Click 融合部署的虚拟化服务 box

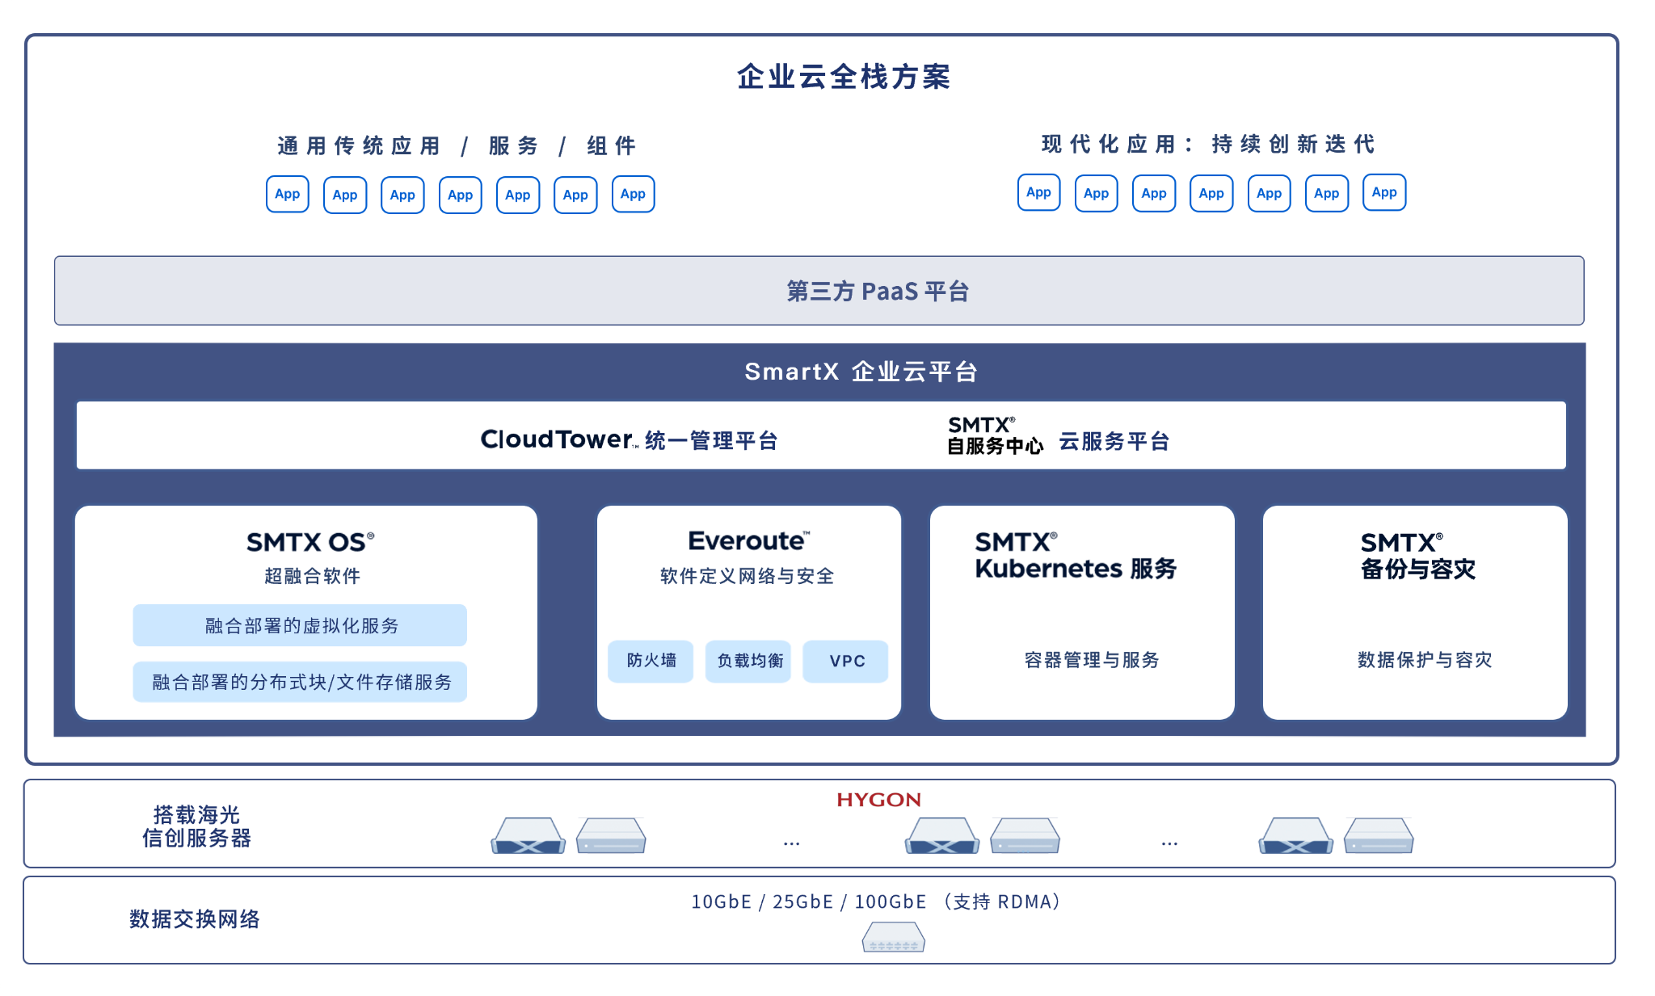pos(300,625)
